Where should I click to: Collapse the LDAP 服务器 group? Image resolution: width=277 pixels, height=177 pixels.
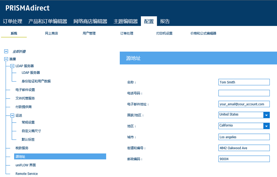point(12,66)
